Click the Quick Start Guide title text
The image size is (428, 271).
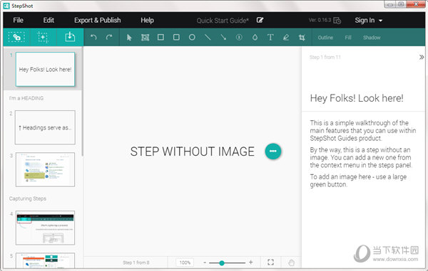click(x=223, y=21)
